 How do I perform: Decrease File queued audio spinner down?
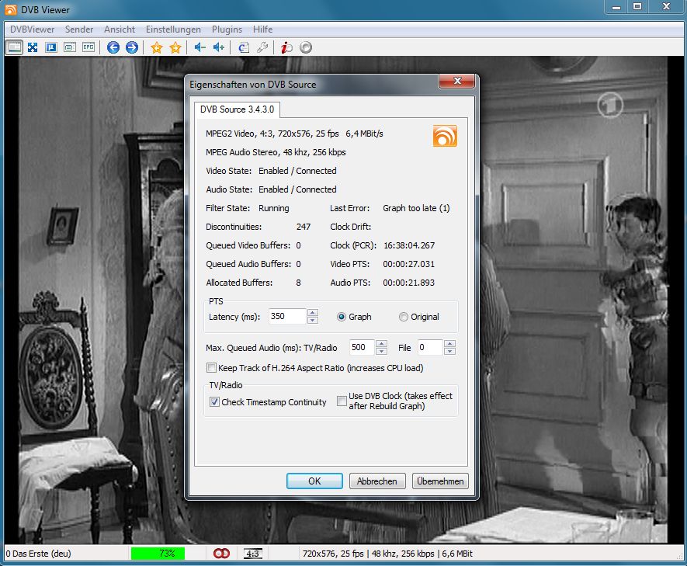pos(450,351)
